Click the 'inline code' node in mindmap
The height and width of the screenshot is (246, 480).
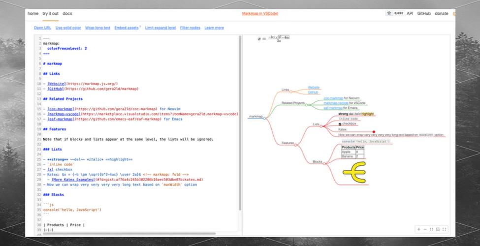click(348, 119)
